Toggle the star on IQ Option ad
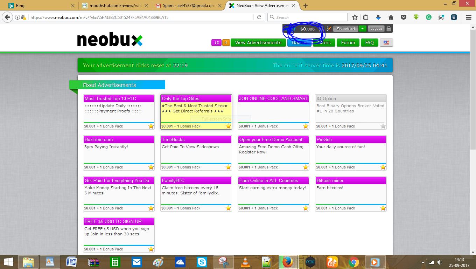 (x=383, y=126)
